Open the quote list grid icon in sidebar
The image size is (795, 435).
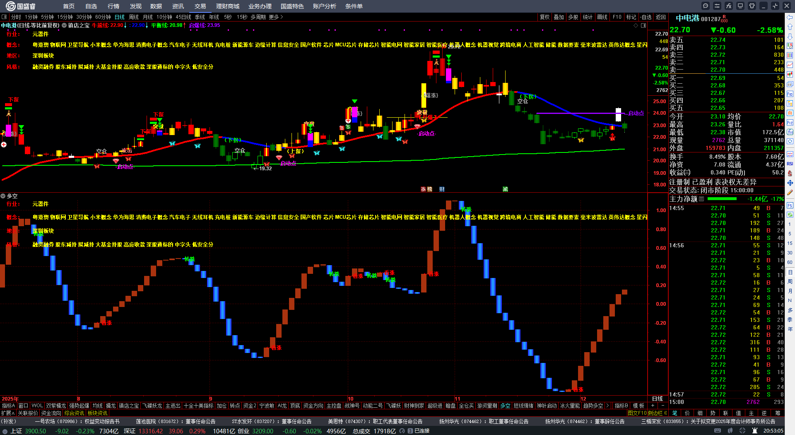pos(790,55)
